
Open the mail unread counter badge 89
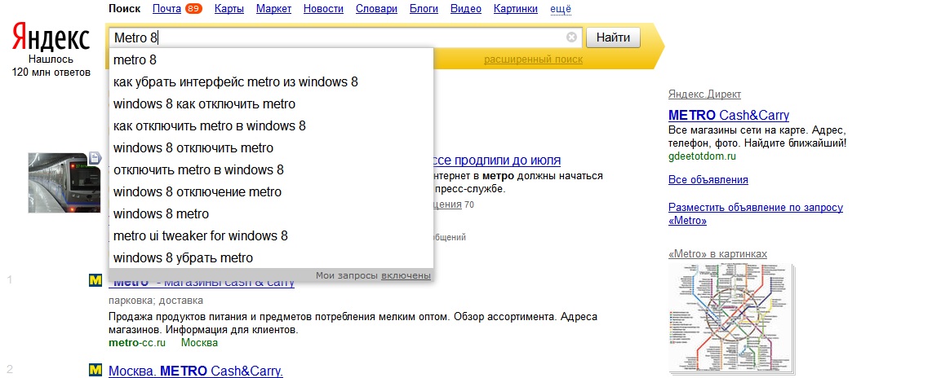pyautogui.click(x=193, y=9)
